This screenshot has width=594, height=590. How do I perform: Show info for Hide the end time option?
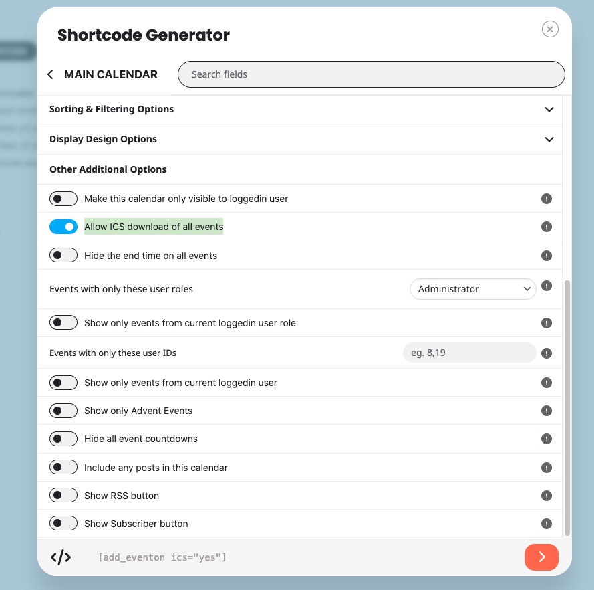pyautogui.click(x=546, y=256)
